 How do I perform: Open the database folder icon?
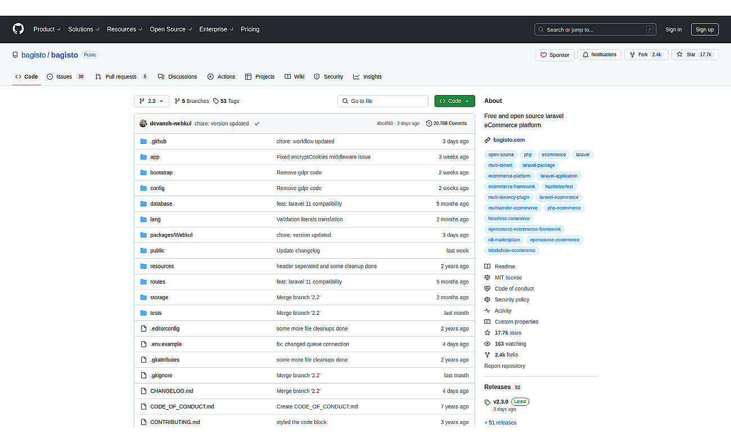(x=143, y=204)
